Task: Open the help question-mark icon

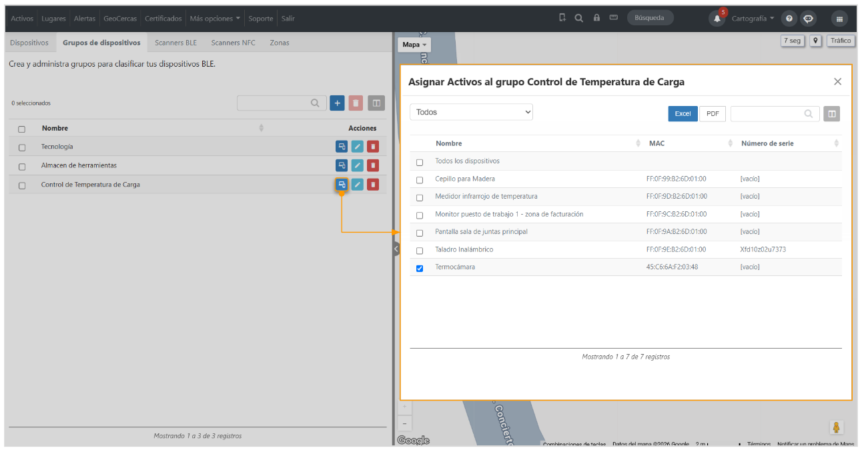Action: point(789,19)
